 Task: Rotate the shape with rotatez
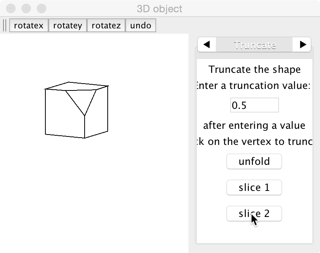pos(106,26)
